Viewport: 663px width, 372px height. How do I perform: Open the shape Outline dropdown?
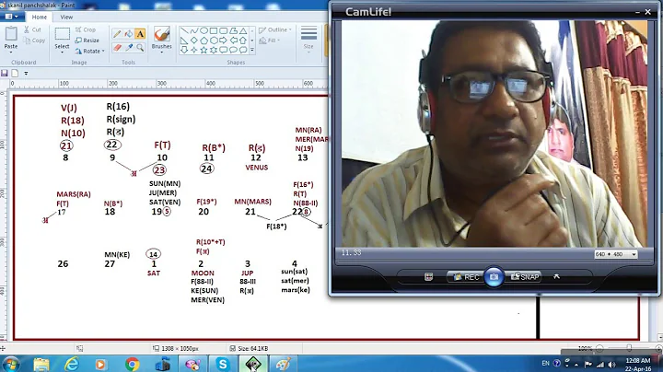[x=275, y=29]
